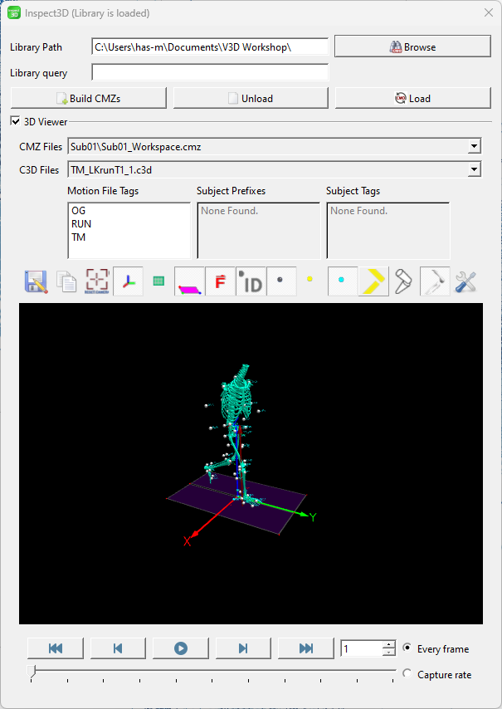Toggle the faded skeleton bone icon
The height and width of the screenshot is (709, 502).
pyautogui.click(x=435, y=281)
